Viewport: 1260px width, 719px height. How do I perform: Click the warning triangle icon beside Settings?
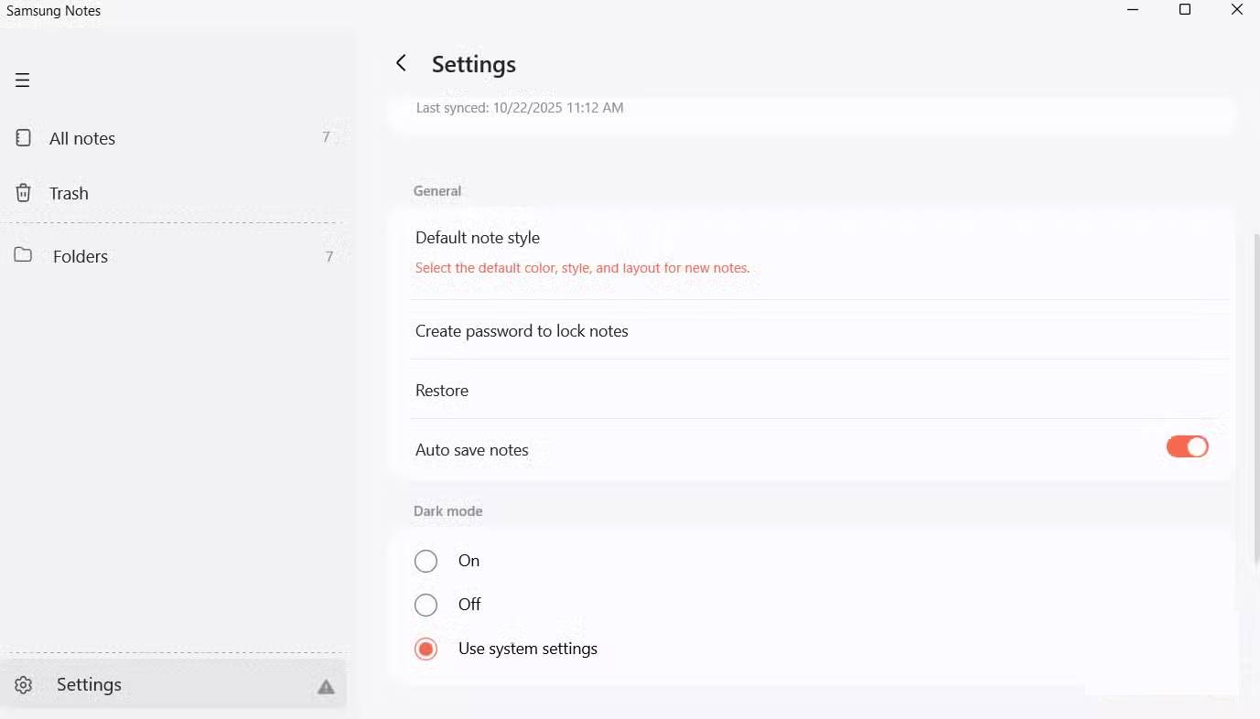(326, 687)
